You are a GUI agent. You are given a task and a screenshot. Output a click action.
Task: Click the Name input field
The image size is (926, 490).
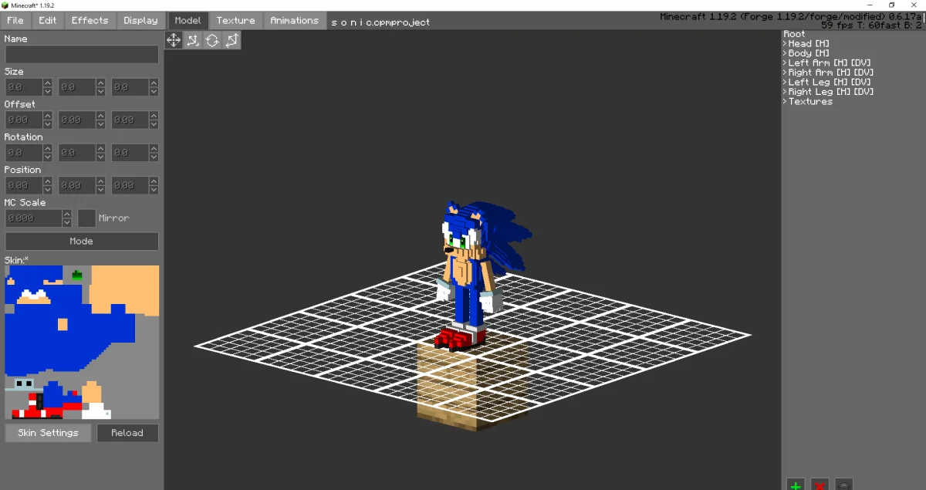click(82, 54)
